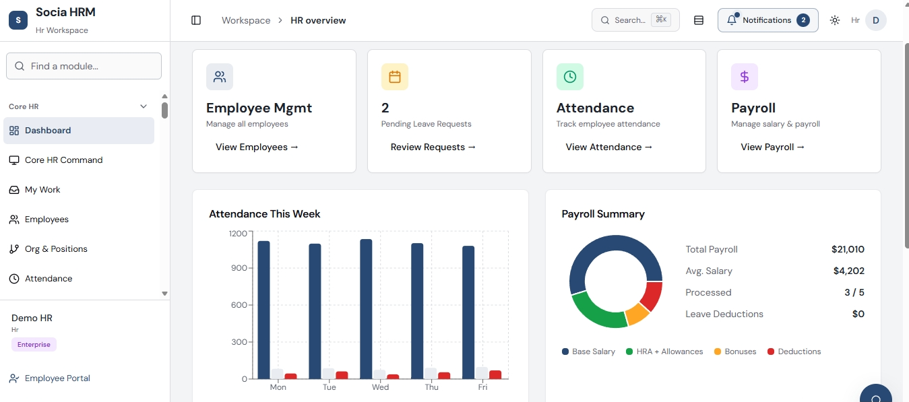Select Dashboard in the sidebar
Image resolution: width=909 pixels, height=402 pixels.
[79, 131]
